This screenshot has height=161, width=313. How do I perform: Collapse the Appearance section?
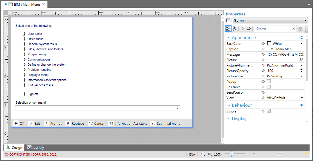tap(228, 38)
